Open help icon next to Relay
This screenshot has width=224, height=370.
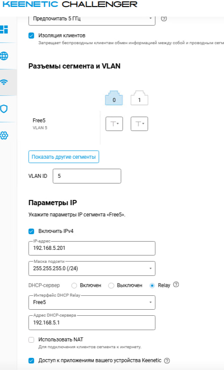pos(176,285)
